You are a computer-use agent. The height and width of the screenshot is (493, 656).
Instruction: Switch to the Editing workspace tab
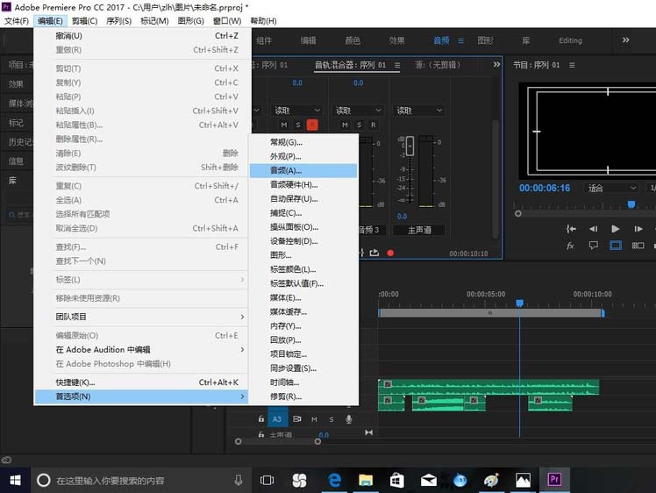pos(570,40)
